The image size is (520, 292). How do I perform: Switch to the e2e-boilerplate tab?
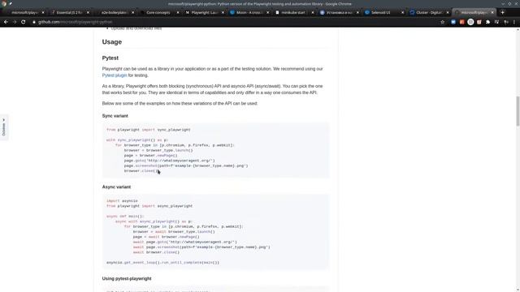coord(114,13)
